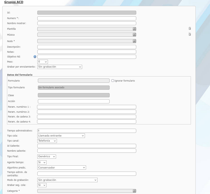
Task: Open the Plantilla selector list icon
Action: 134,29
